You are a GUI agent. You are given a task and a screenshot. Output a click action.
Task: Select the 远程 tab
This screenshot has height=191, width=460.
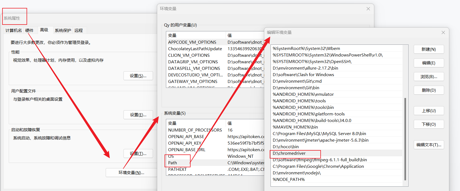(x=79, y=30)
